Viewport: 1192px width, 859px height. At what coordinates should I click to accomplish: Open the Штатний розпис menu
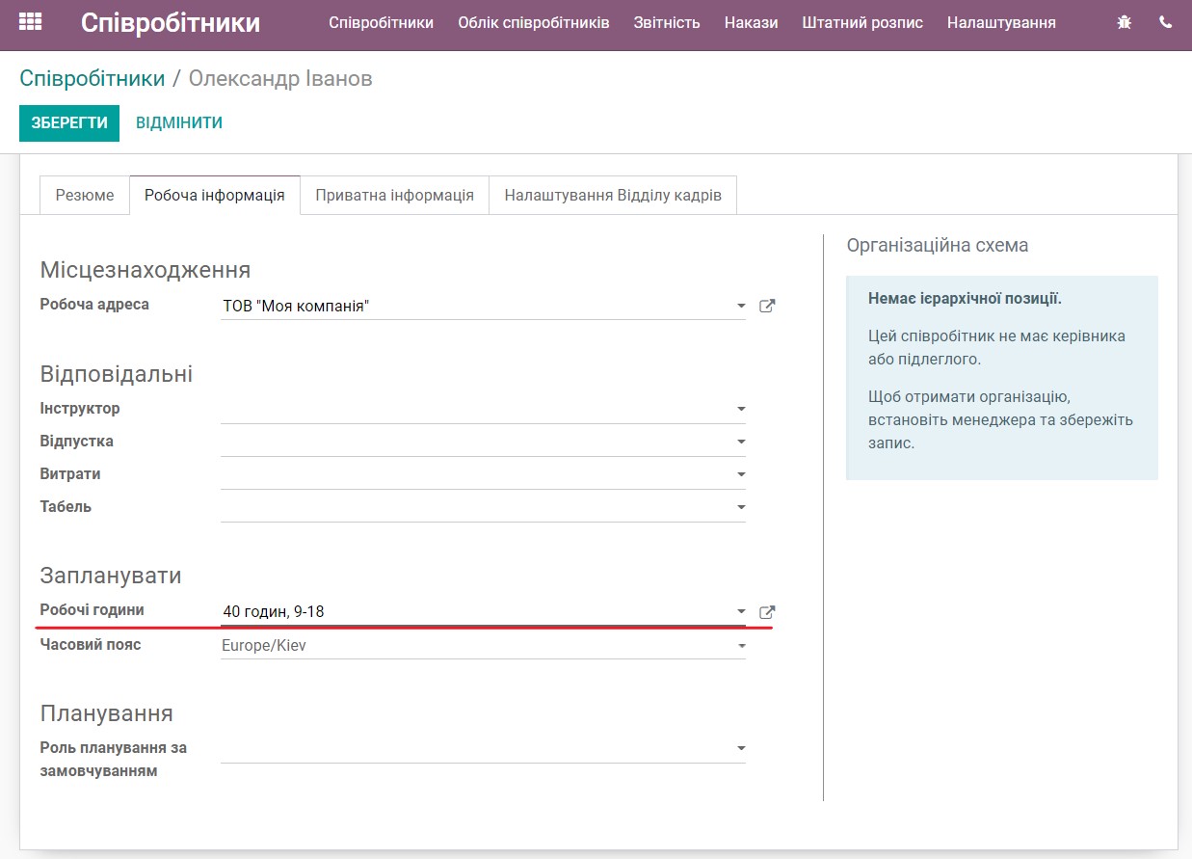coord(862,21)
